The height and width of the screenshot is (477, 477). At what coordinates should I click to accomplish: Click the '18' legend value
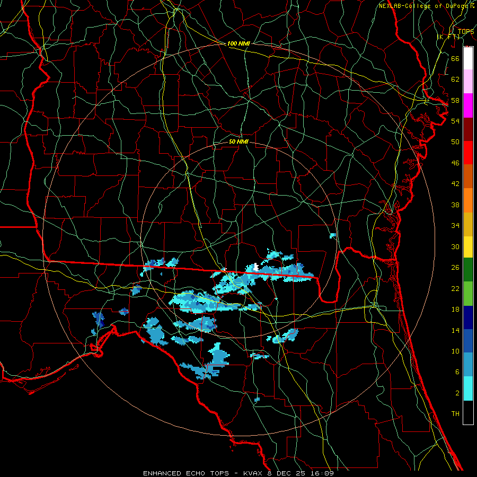(455, 310)
